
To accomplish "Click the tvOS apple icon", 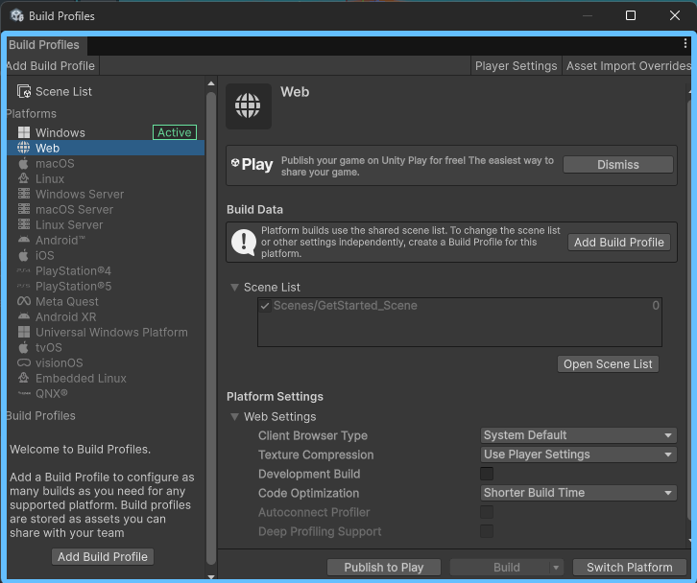I will [24, 347].
